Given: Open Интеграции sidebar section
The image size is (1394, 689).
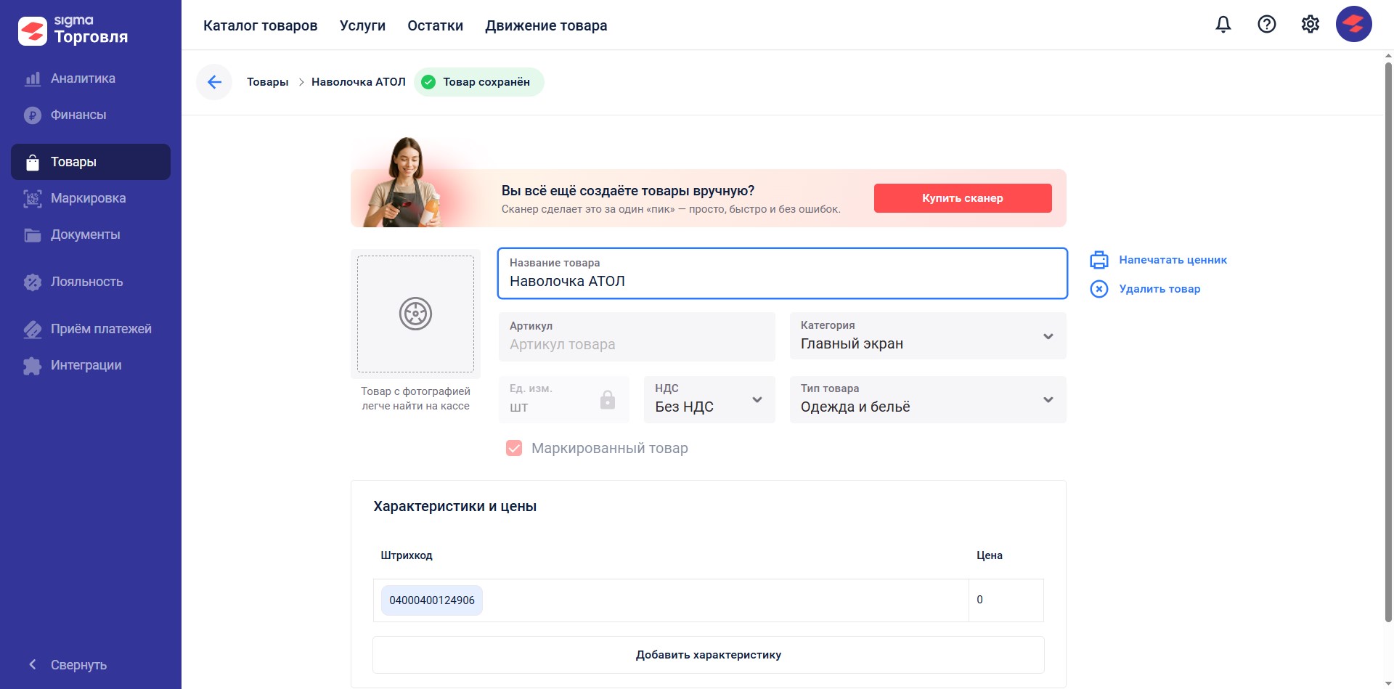Looking at the screenshot, I should 91,365.
